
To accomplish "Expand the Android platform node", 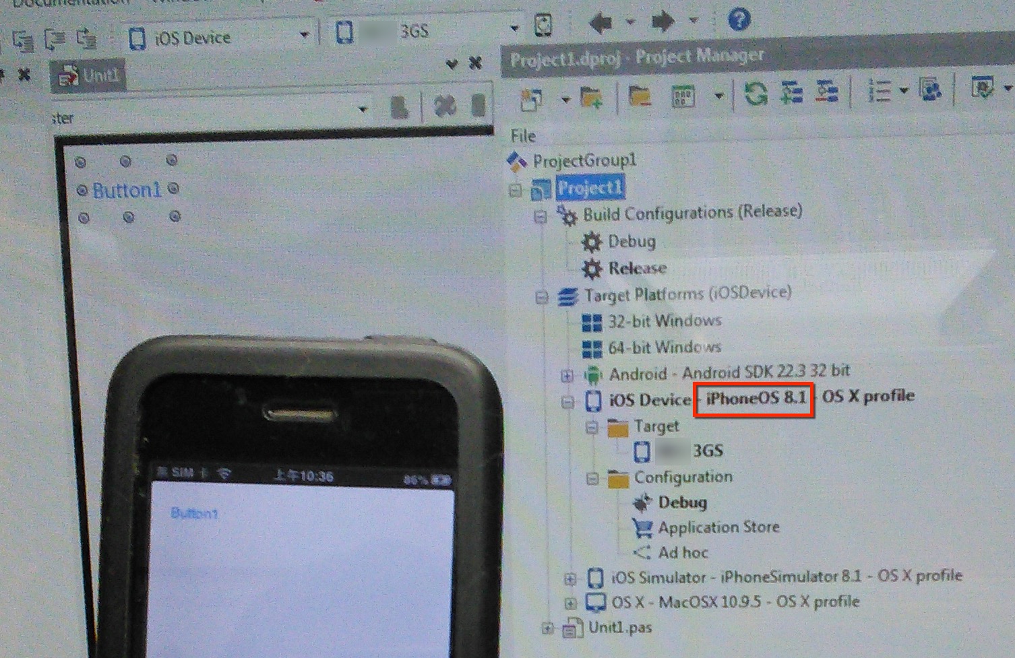I will point(567,375).
